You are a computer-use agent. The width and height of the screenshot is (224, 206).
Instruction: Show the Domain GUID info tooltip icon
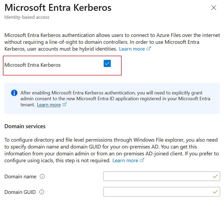point(42,192)
